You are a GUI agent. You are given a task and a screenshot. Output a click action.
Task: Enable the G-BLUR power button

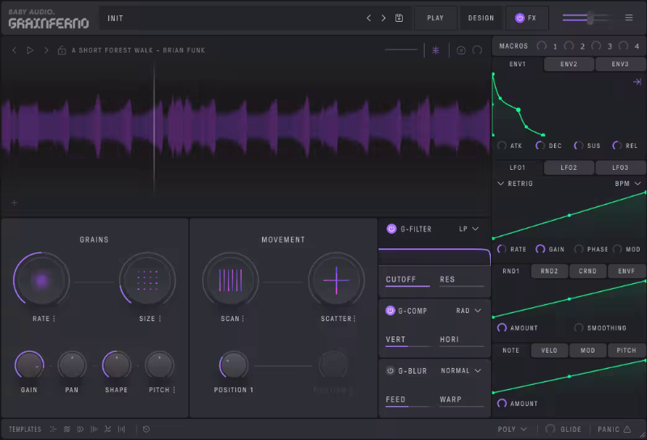[x=391, y=370]
